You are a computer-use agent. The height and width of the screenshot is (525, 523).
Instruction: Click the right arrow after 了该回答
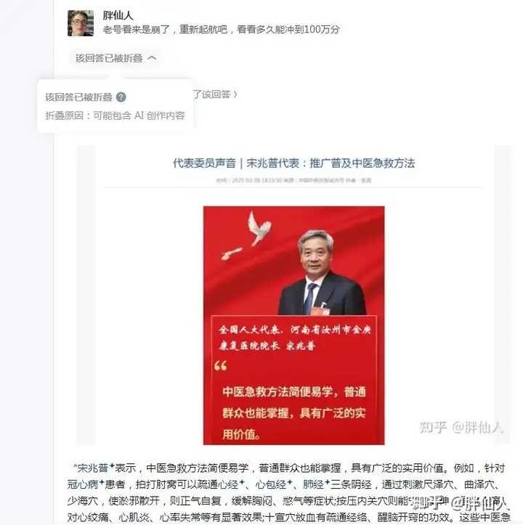235,94
